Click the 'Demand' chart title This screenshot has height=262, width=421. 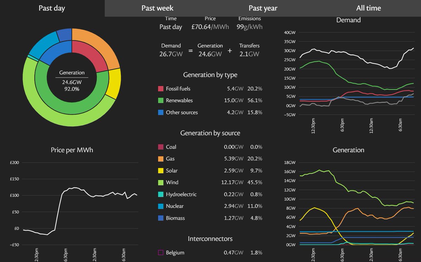[x=348, y=20]
